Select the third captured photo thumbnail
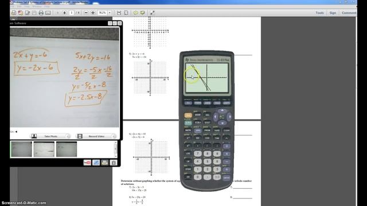The height and width of the screenshot is (206, 367). [67, 149]
